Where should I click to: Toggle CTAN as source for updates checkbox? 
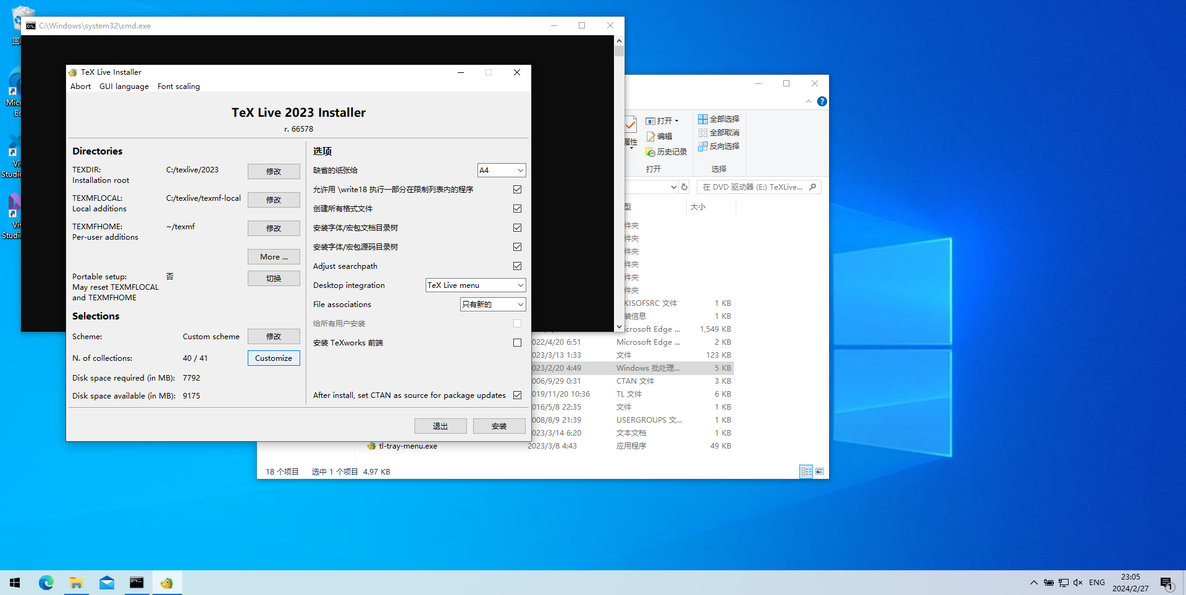pyautogui.click(x=517, y=395)
